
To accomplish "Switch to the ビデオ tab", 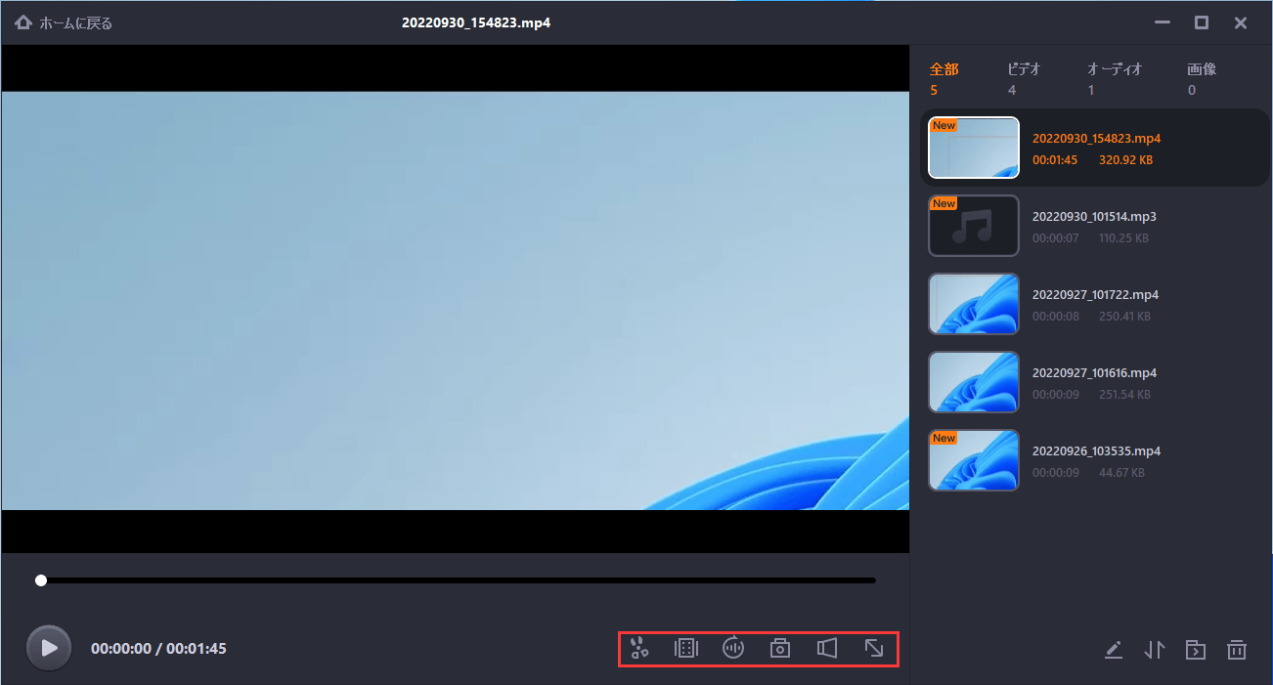I will (1024, 69).
